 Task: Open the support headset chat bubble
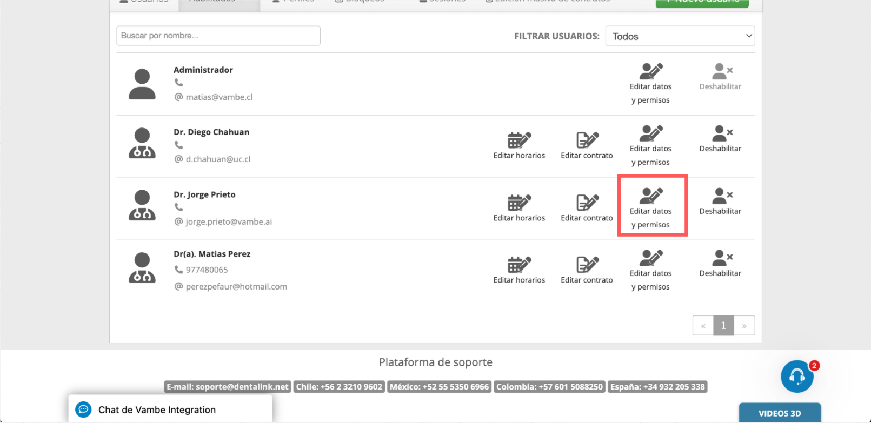(797, 377)
